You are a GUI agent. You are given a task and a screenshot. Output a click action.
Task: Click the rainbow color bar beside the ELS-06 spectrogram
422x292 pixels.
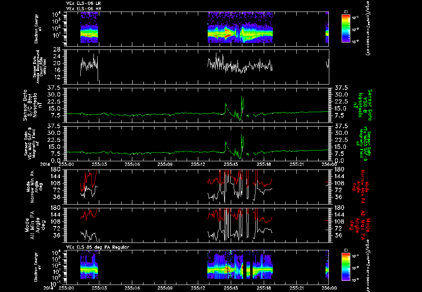346,28
